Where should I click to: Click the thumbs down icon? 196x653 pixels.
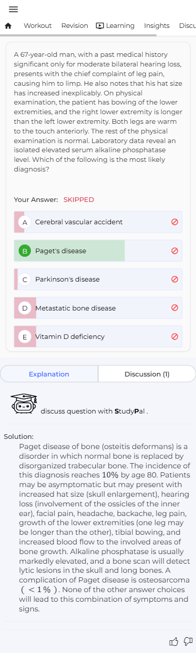tap(188, 642)
